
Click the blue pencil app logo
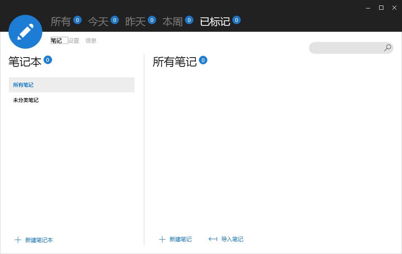pos(25,32)
